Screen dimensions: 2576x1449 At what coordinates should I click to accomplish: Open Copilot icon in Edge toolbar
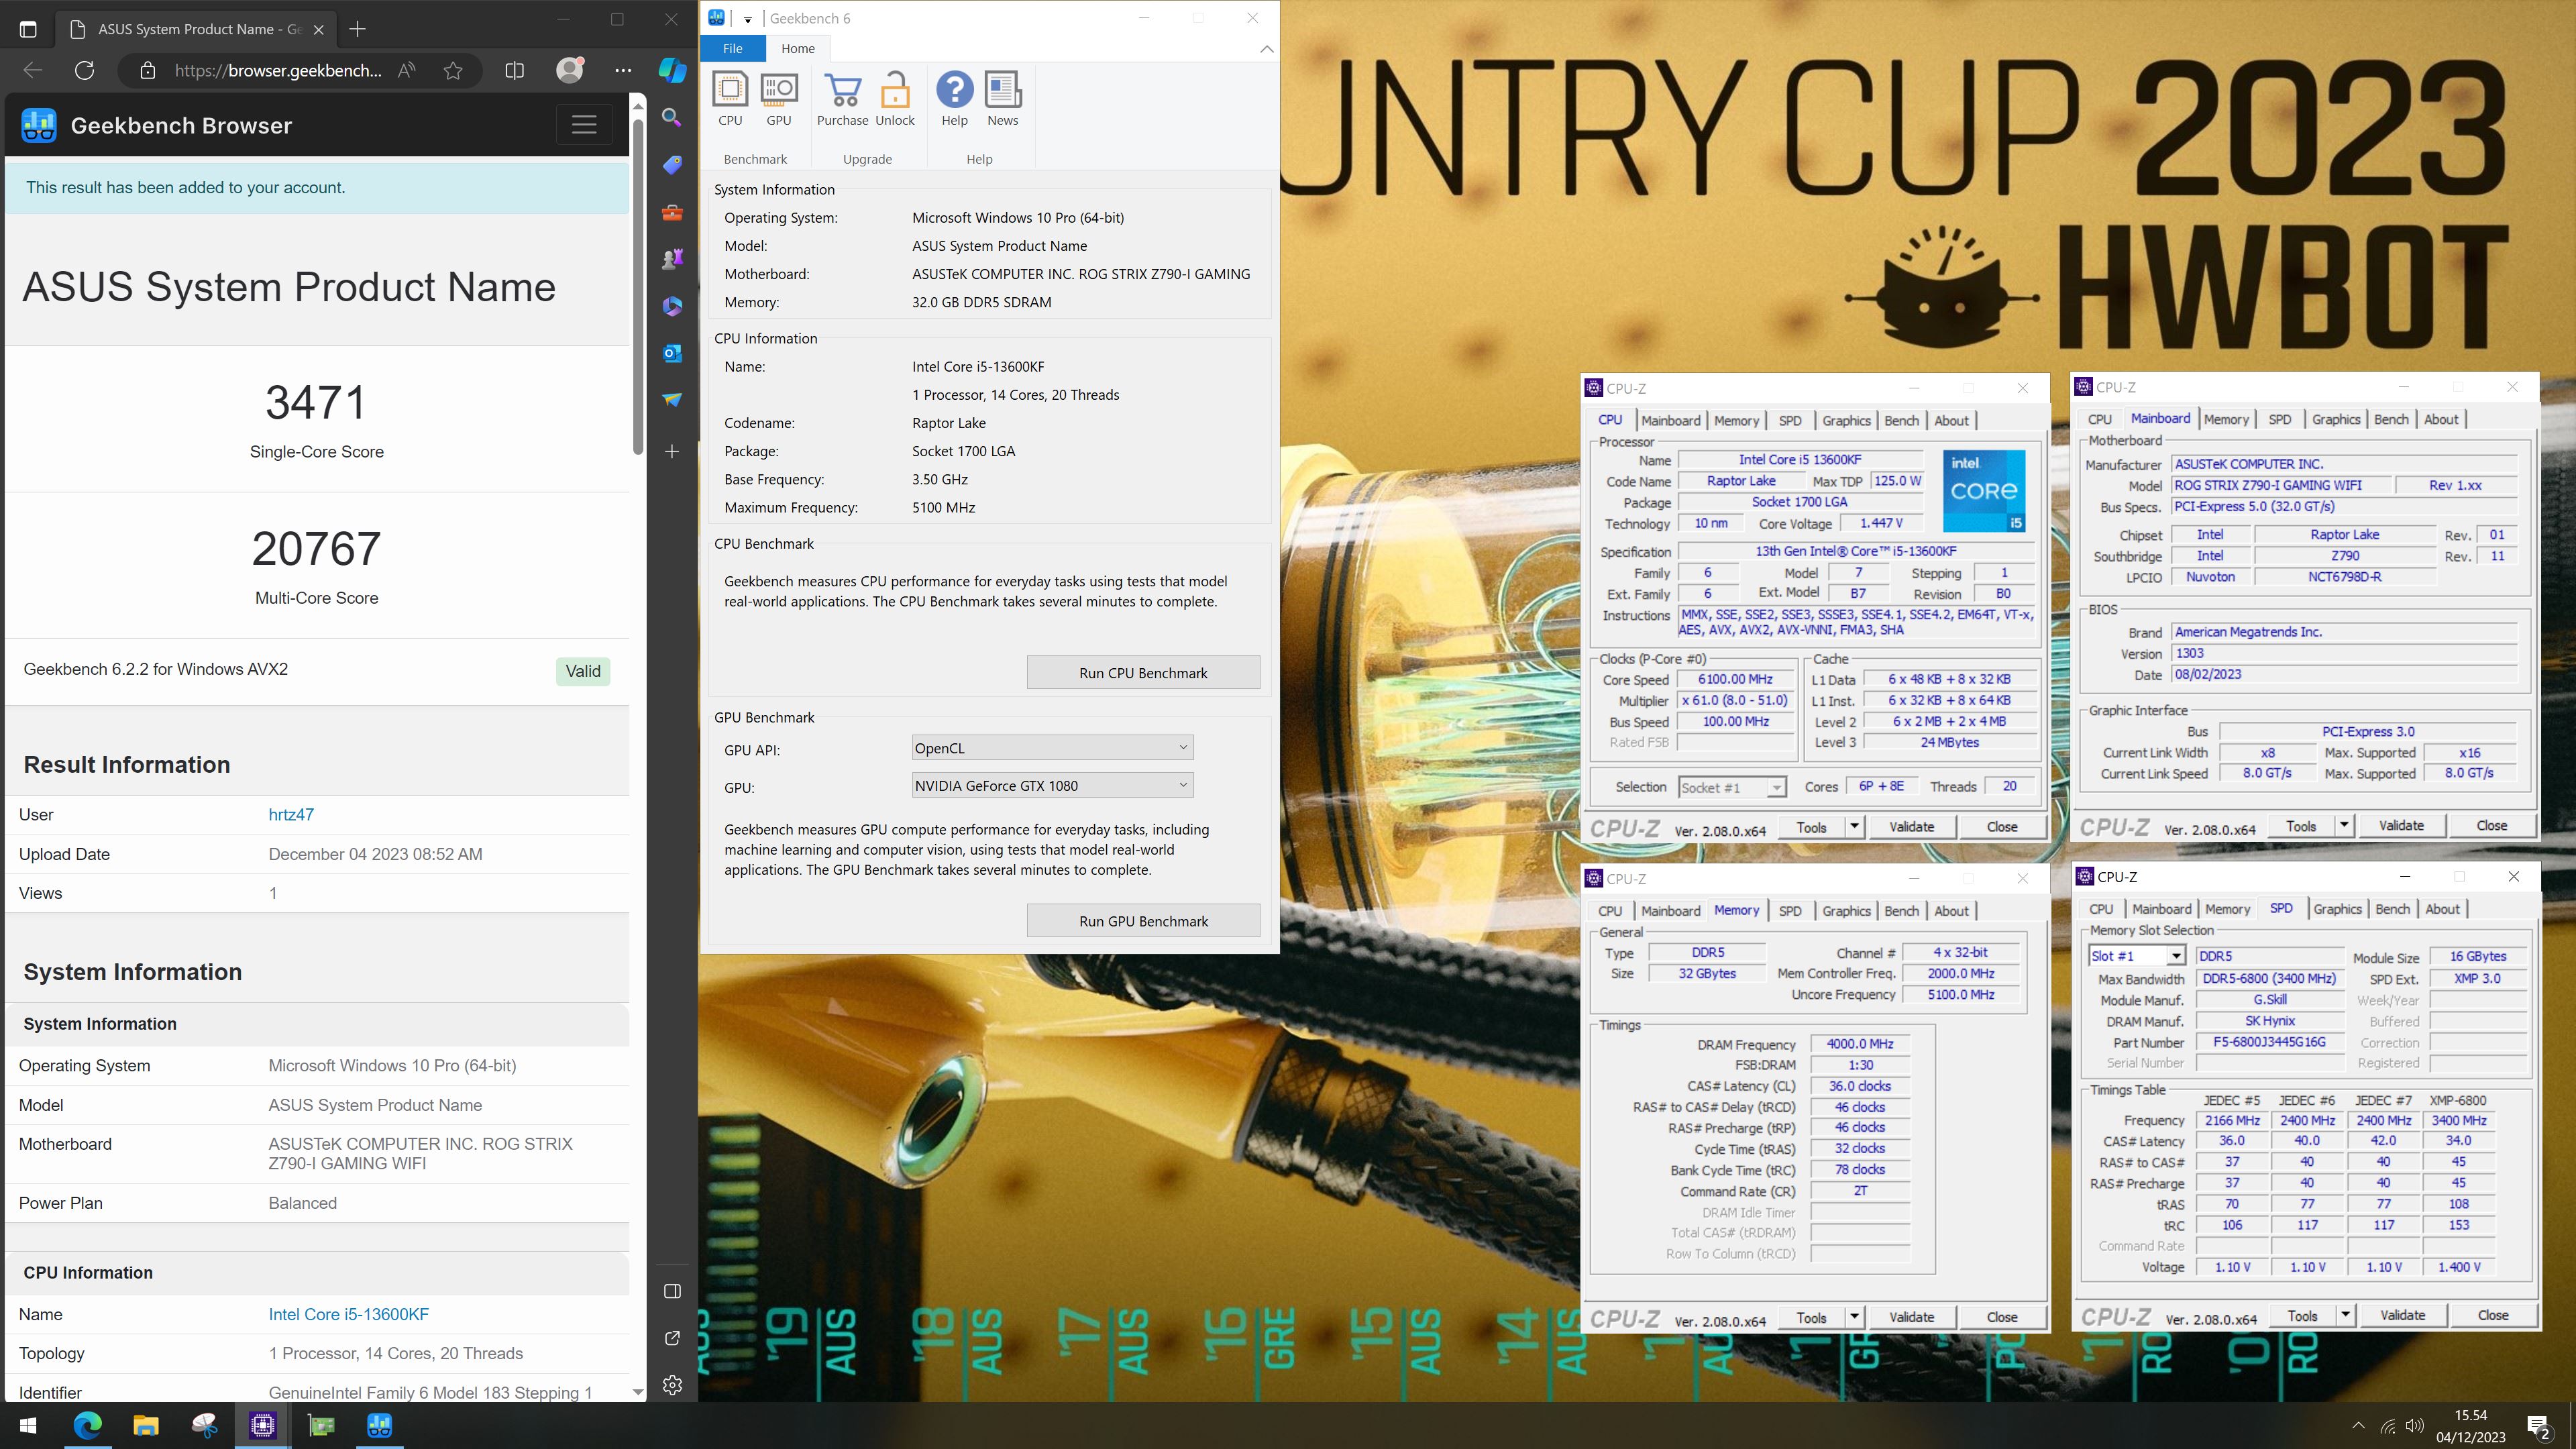[672, 70]
